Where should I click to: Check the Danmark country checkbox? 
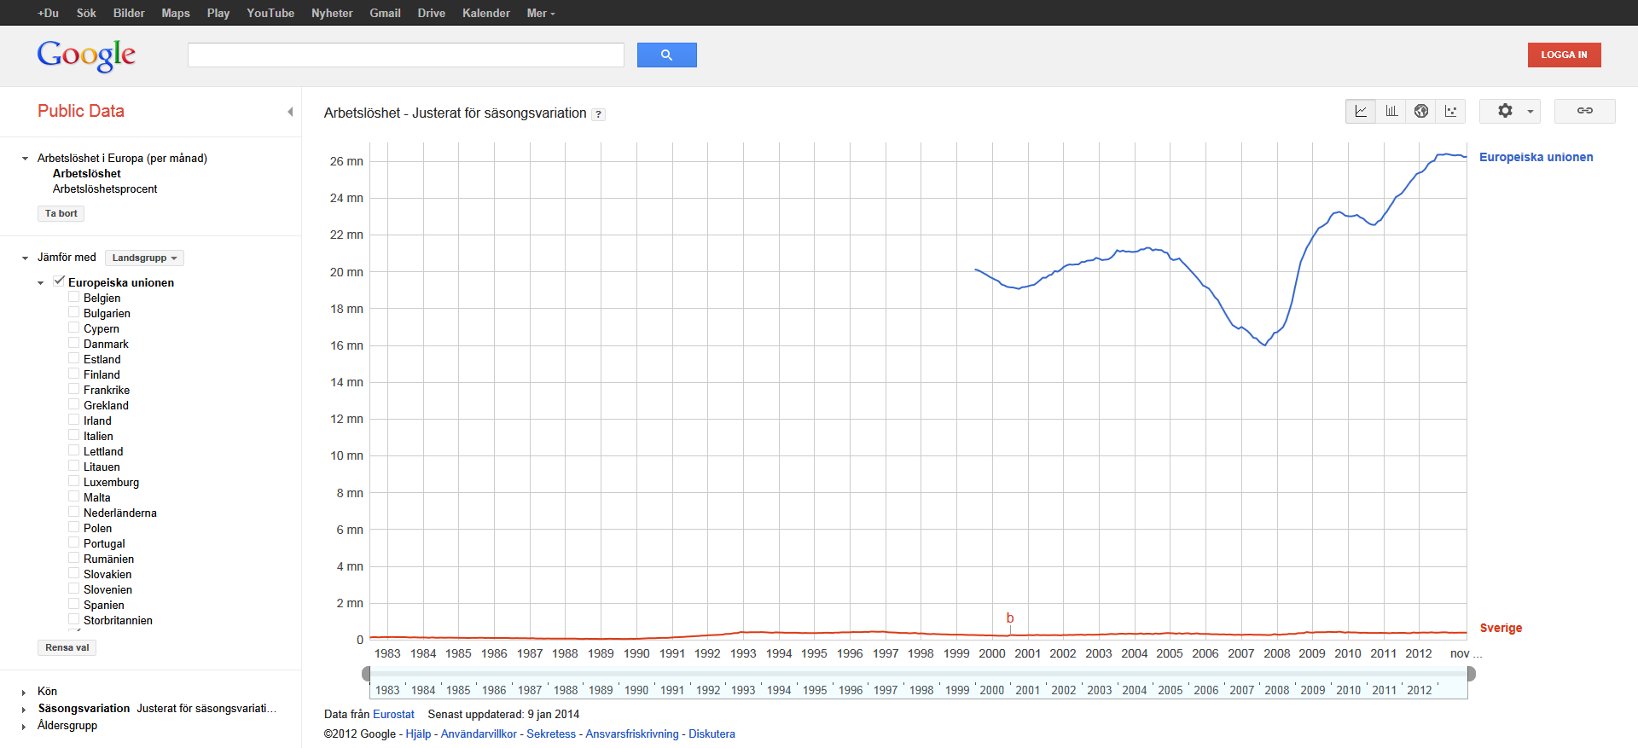coord(74,343)
